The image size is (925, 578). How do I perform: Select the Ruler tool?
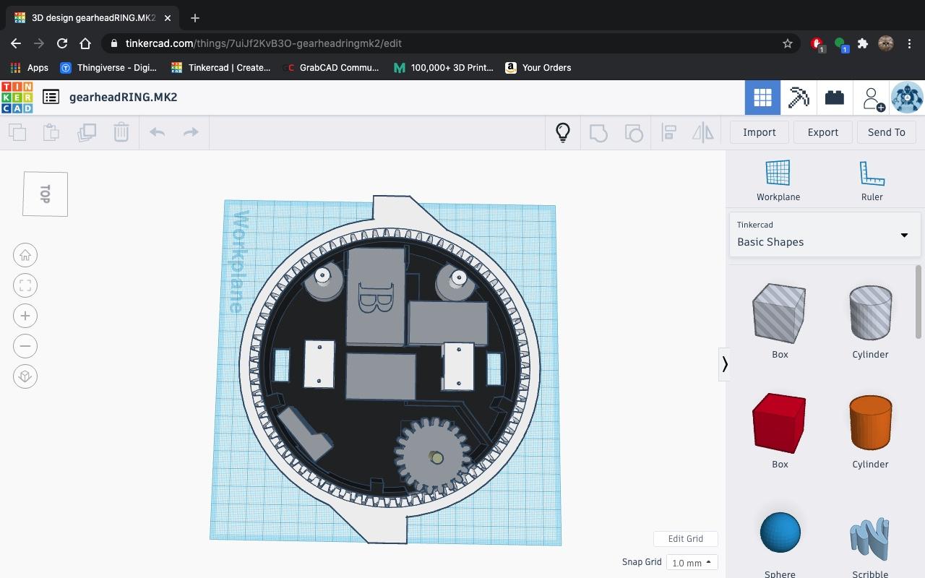tap(872, 181)
